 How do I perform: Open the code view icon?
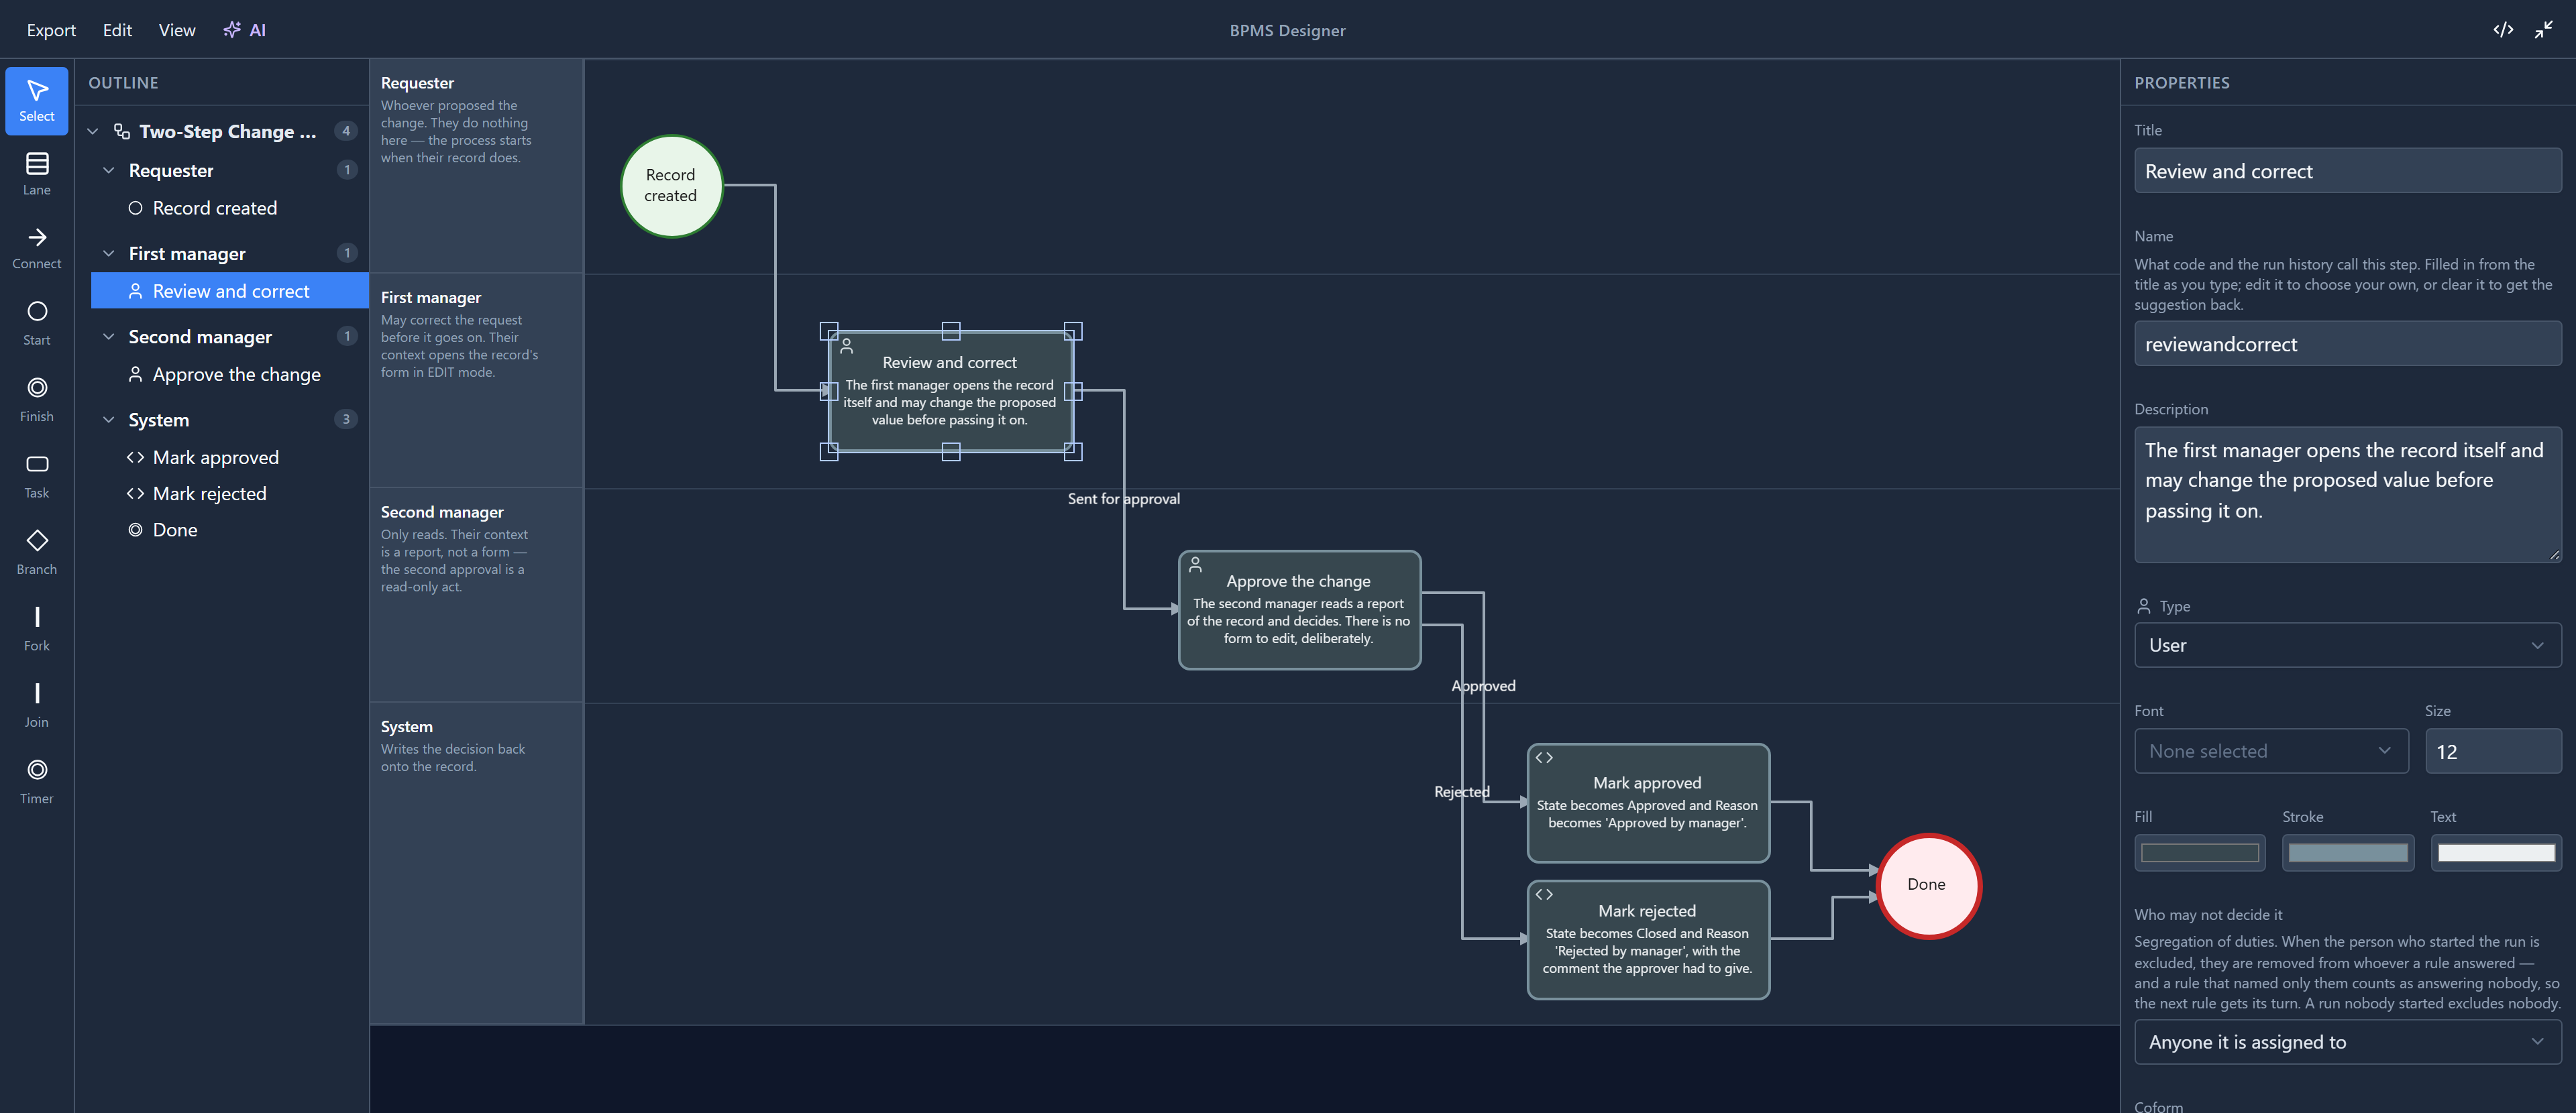(x=2503, y=30)
